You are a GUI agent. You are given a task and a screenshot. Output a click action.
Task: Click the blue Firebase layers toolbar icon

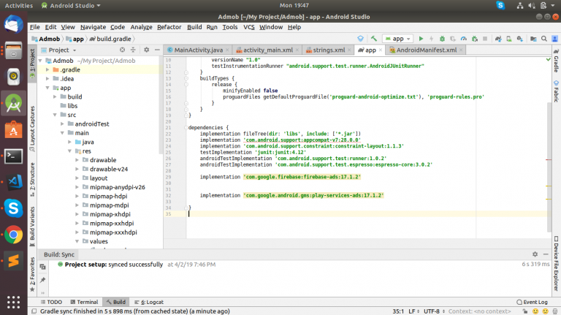pyautogui.click(x=360, y=39)
